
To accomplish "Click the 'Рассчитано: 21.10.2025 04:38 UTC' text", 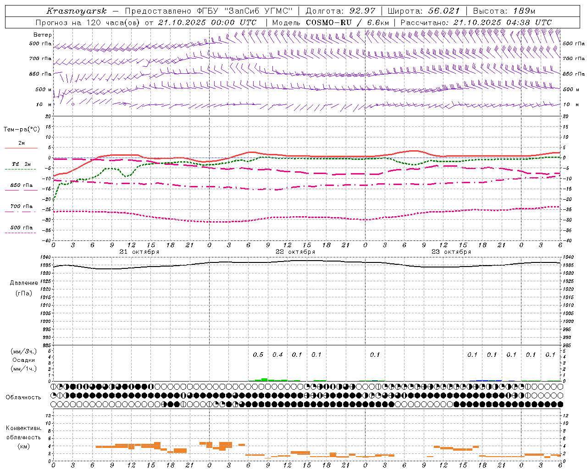I will (x=476, y=22).
